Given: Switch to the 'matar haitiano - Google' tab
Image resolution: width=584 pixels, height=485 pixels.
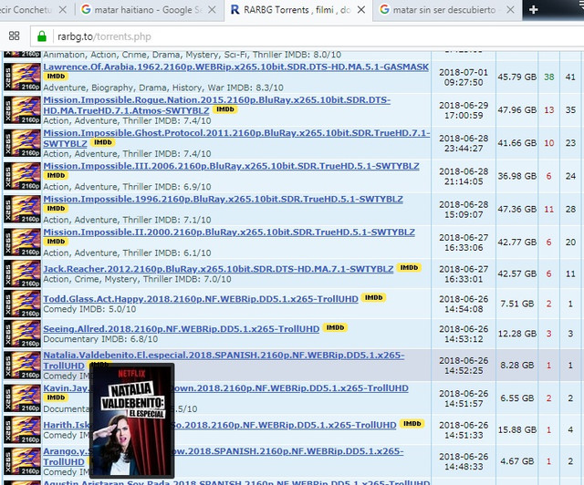Looking at the screenshot, I should click(x=148, y=10).
